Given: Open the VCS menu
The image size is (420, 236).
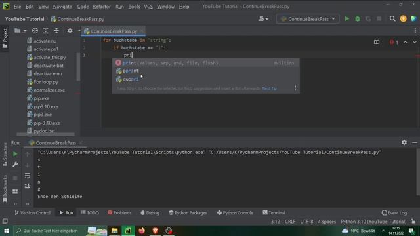Looking at the screenshot, I should (148, 7).
